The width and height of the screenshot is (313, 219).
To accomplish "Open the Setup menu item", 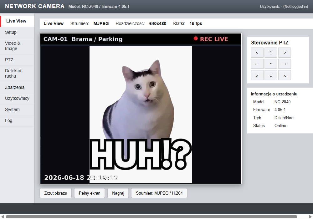I will pos(17,32).
